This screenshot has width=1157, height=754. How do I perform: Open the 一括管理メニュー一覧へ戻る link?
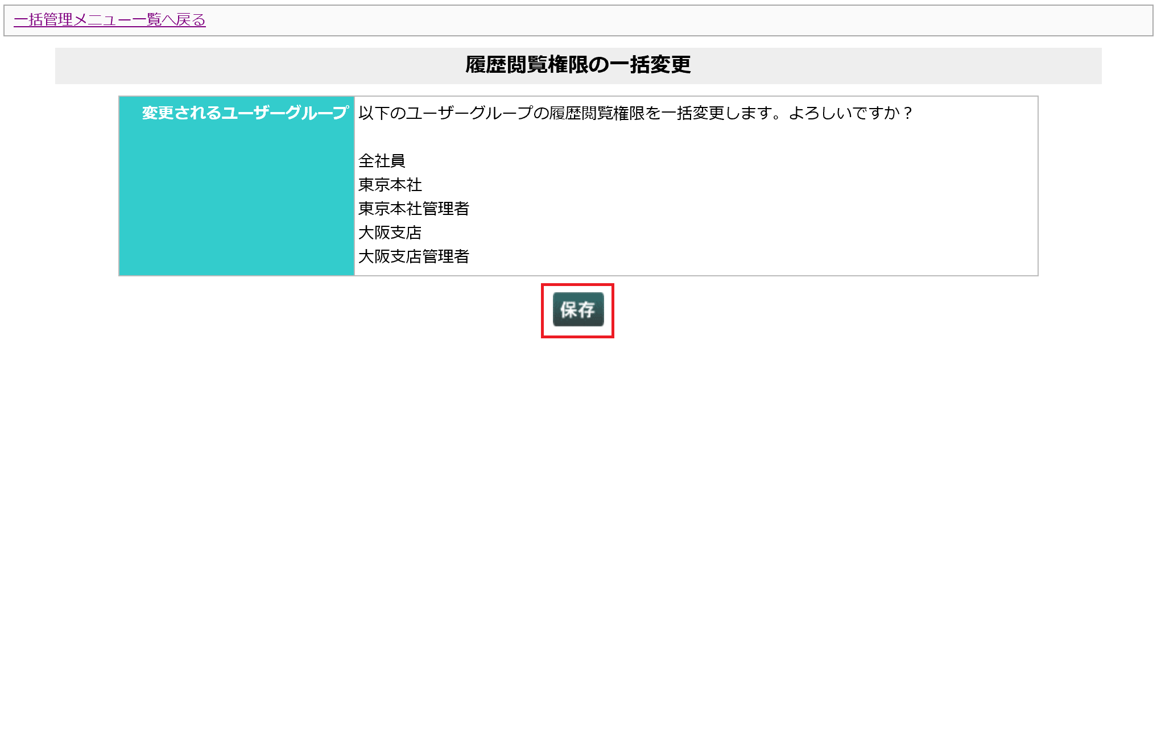pos(110,20)
